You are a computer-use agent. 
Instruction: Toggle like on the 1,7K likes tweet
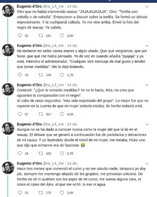click(62, 75)
